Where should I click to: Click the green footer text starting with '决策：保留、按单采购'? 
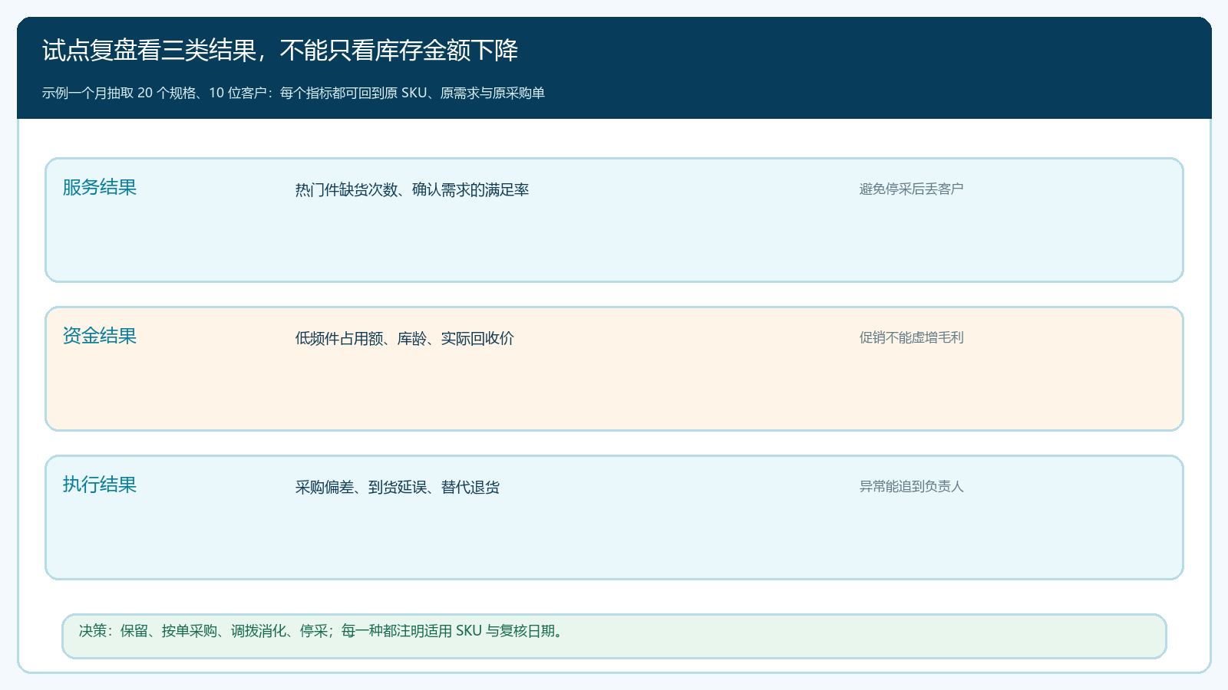[x=322, y=631]
